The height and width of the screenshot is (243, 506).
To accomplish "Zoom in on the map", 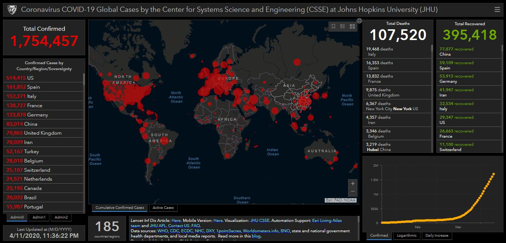I will click(x=353, y=183).
